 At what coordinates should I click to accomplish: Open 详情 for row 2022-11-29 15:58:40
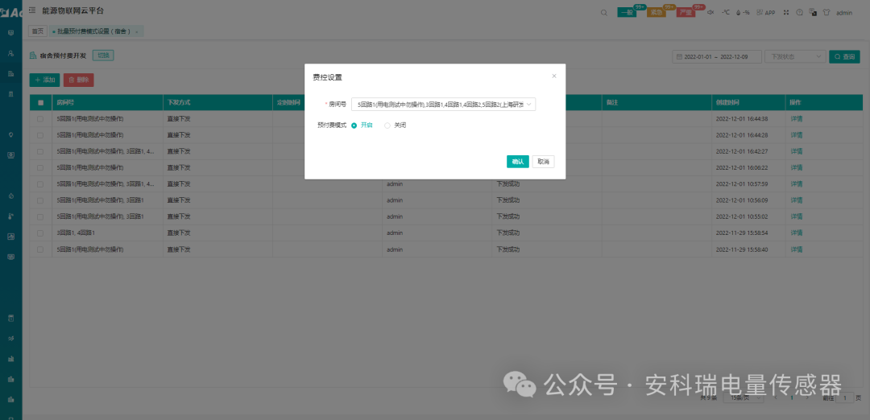point(796,249)
